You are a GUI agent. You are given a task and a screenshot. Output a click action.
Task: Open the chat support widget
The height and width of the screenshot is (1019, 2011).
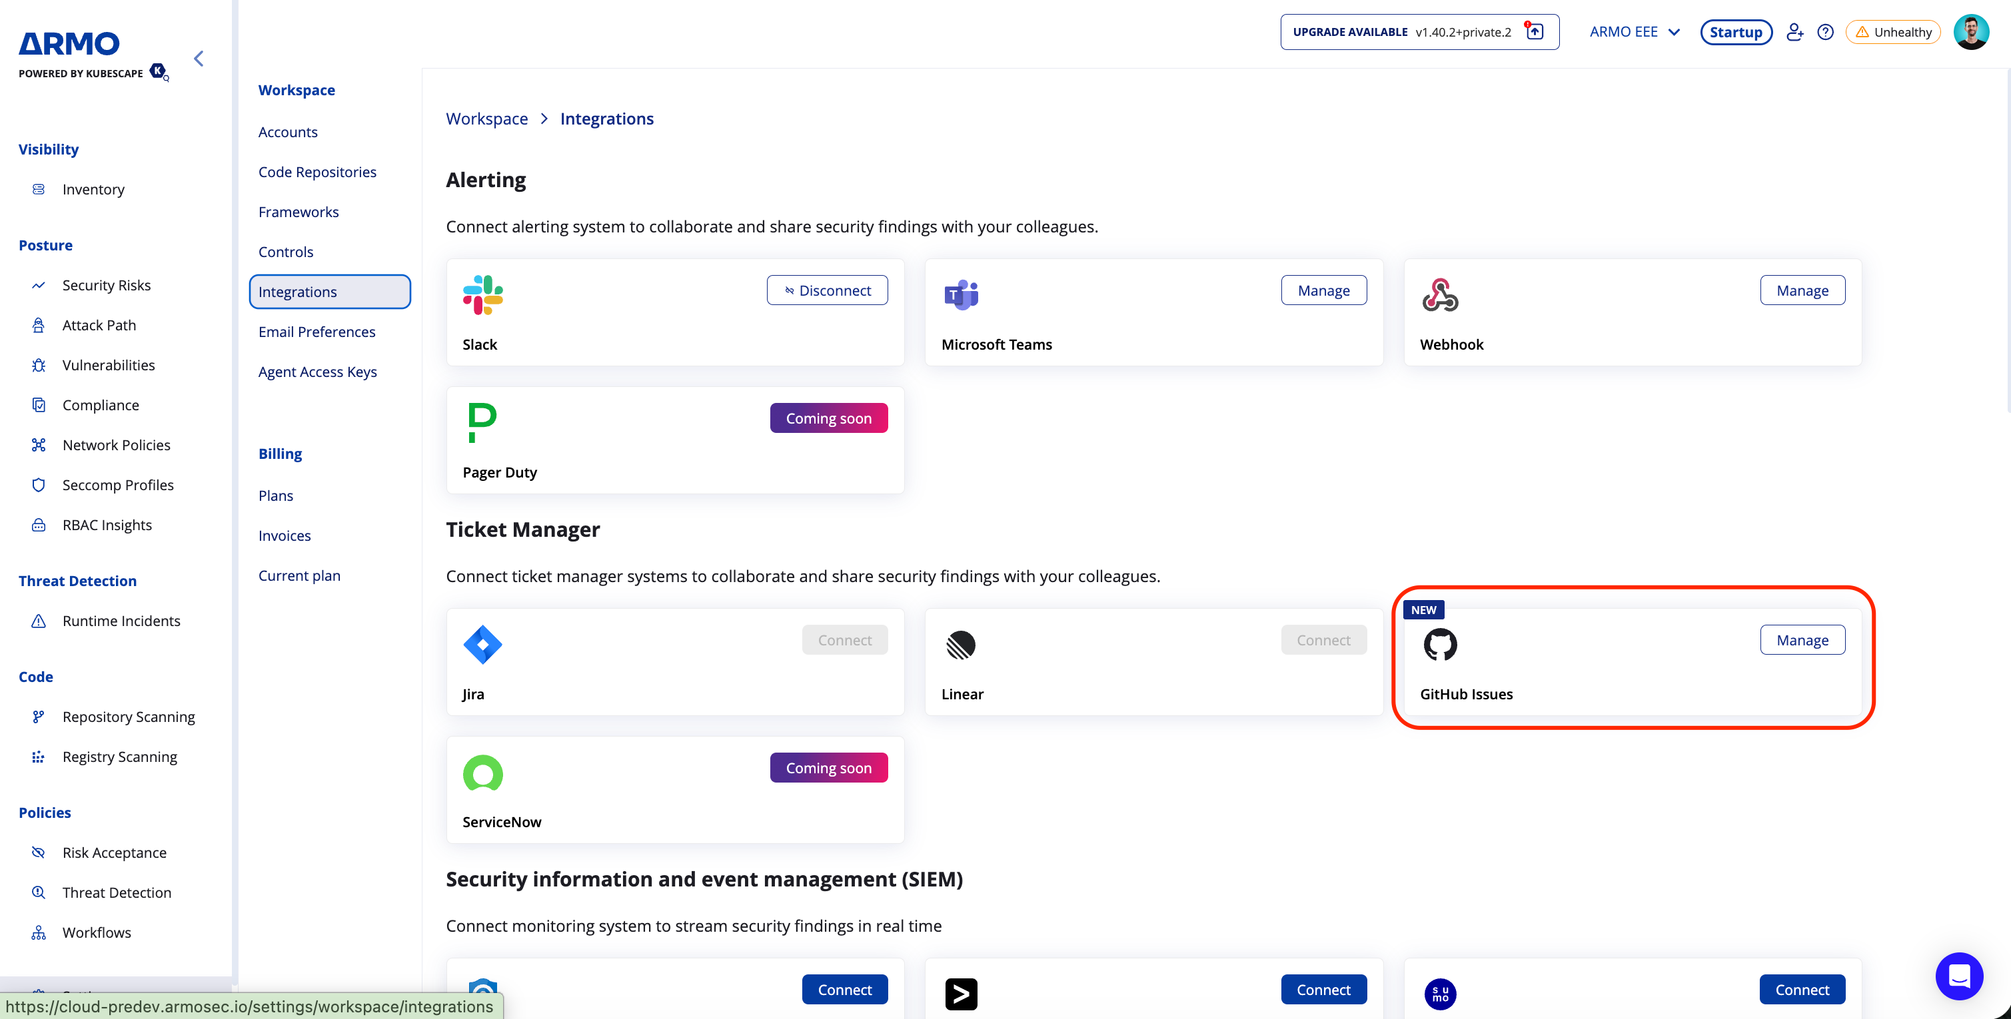click(1959, 976)
